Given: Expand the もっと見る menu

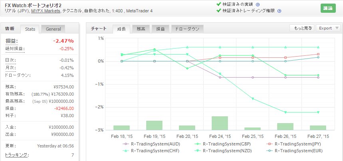Looking at the screenshot, I should point(301,28).
